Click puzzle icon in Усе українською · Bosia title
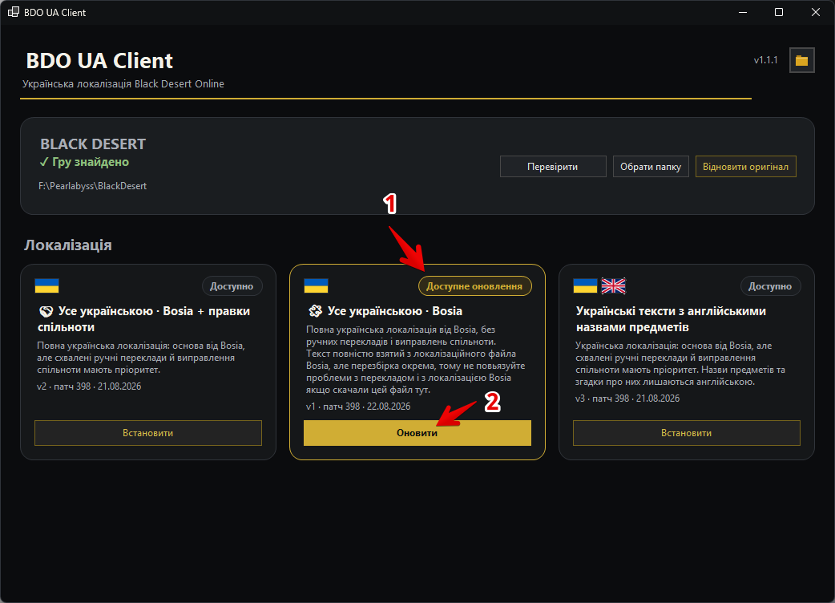This screenshot has height=603, width=835. point(315,311)
